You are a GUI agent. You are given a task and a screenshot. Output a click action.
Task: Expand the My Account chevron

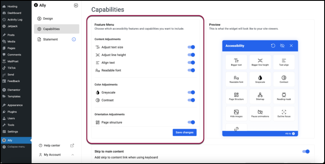point(72,155)
